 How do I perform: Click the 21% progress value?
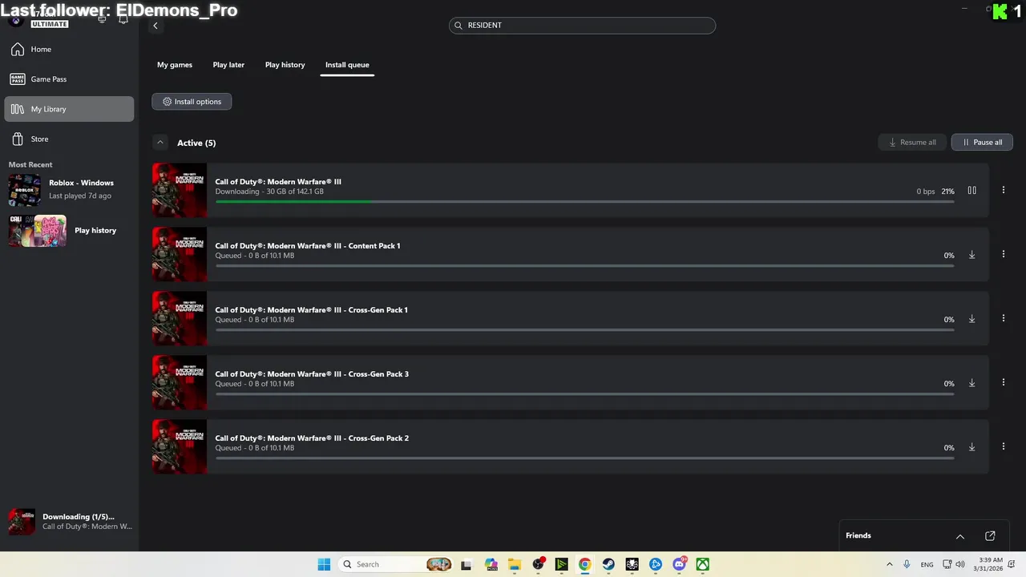pyautogui.click(x=947, y=192)
